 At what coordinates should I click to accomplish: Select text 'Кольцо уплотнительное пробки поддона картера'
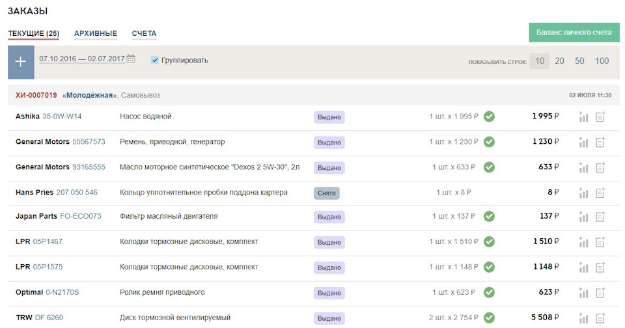tap(204, 193)
